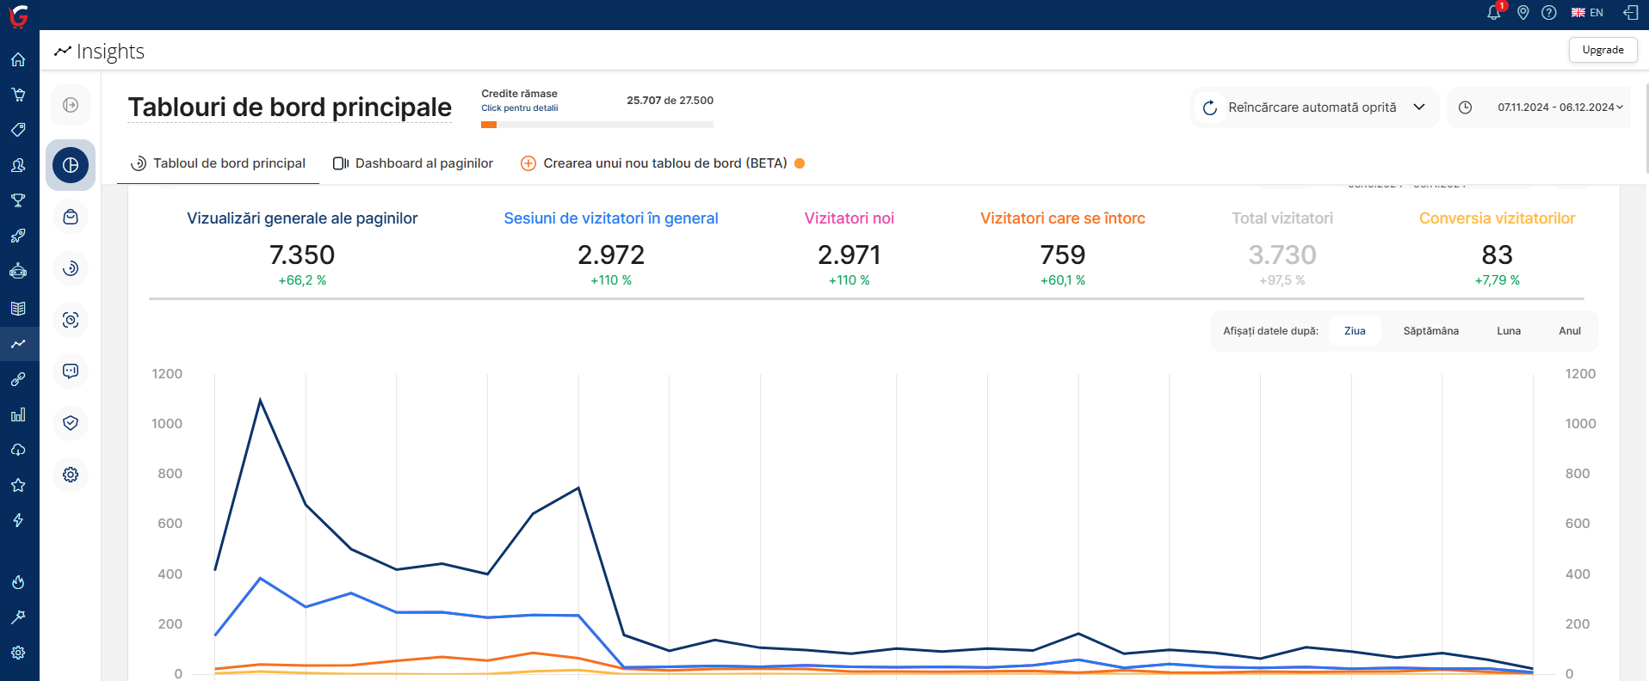
Task: Open Crearea unui nou tablou de bord (BETA)
Action: (x=663, y=163)
